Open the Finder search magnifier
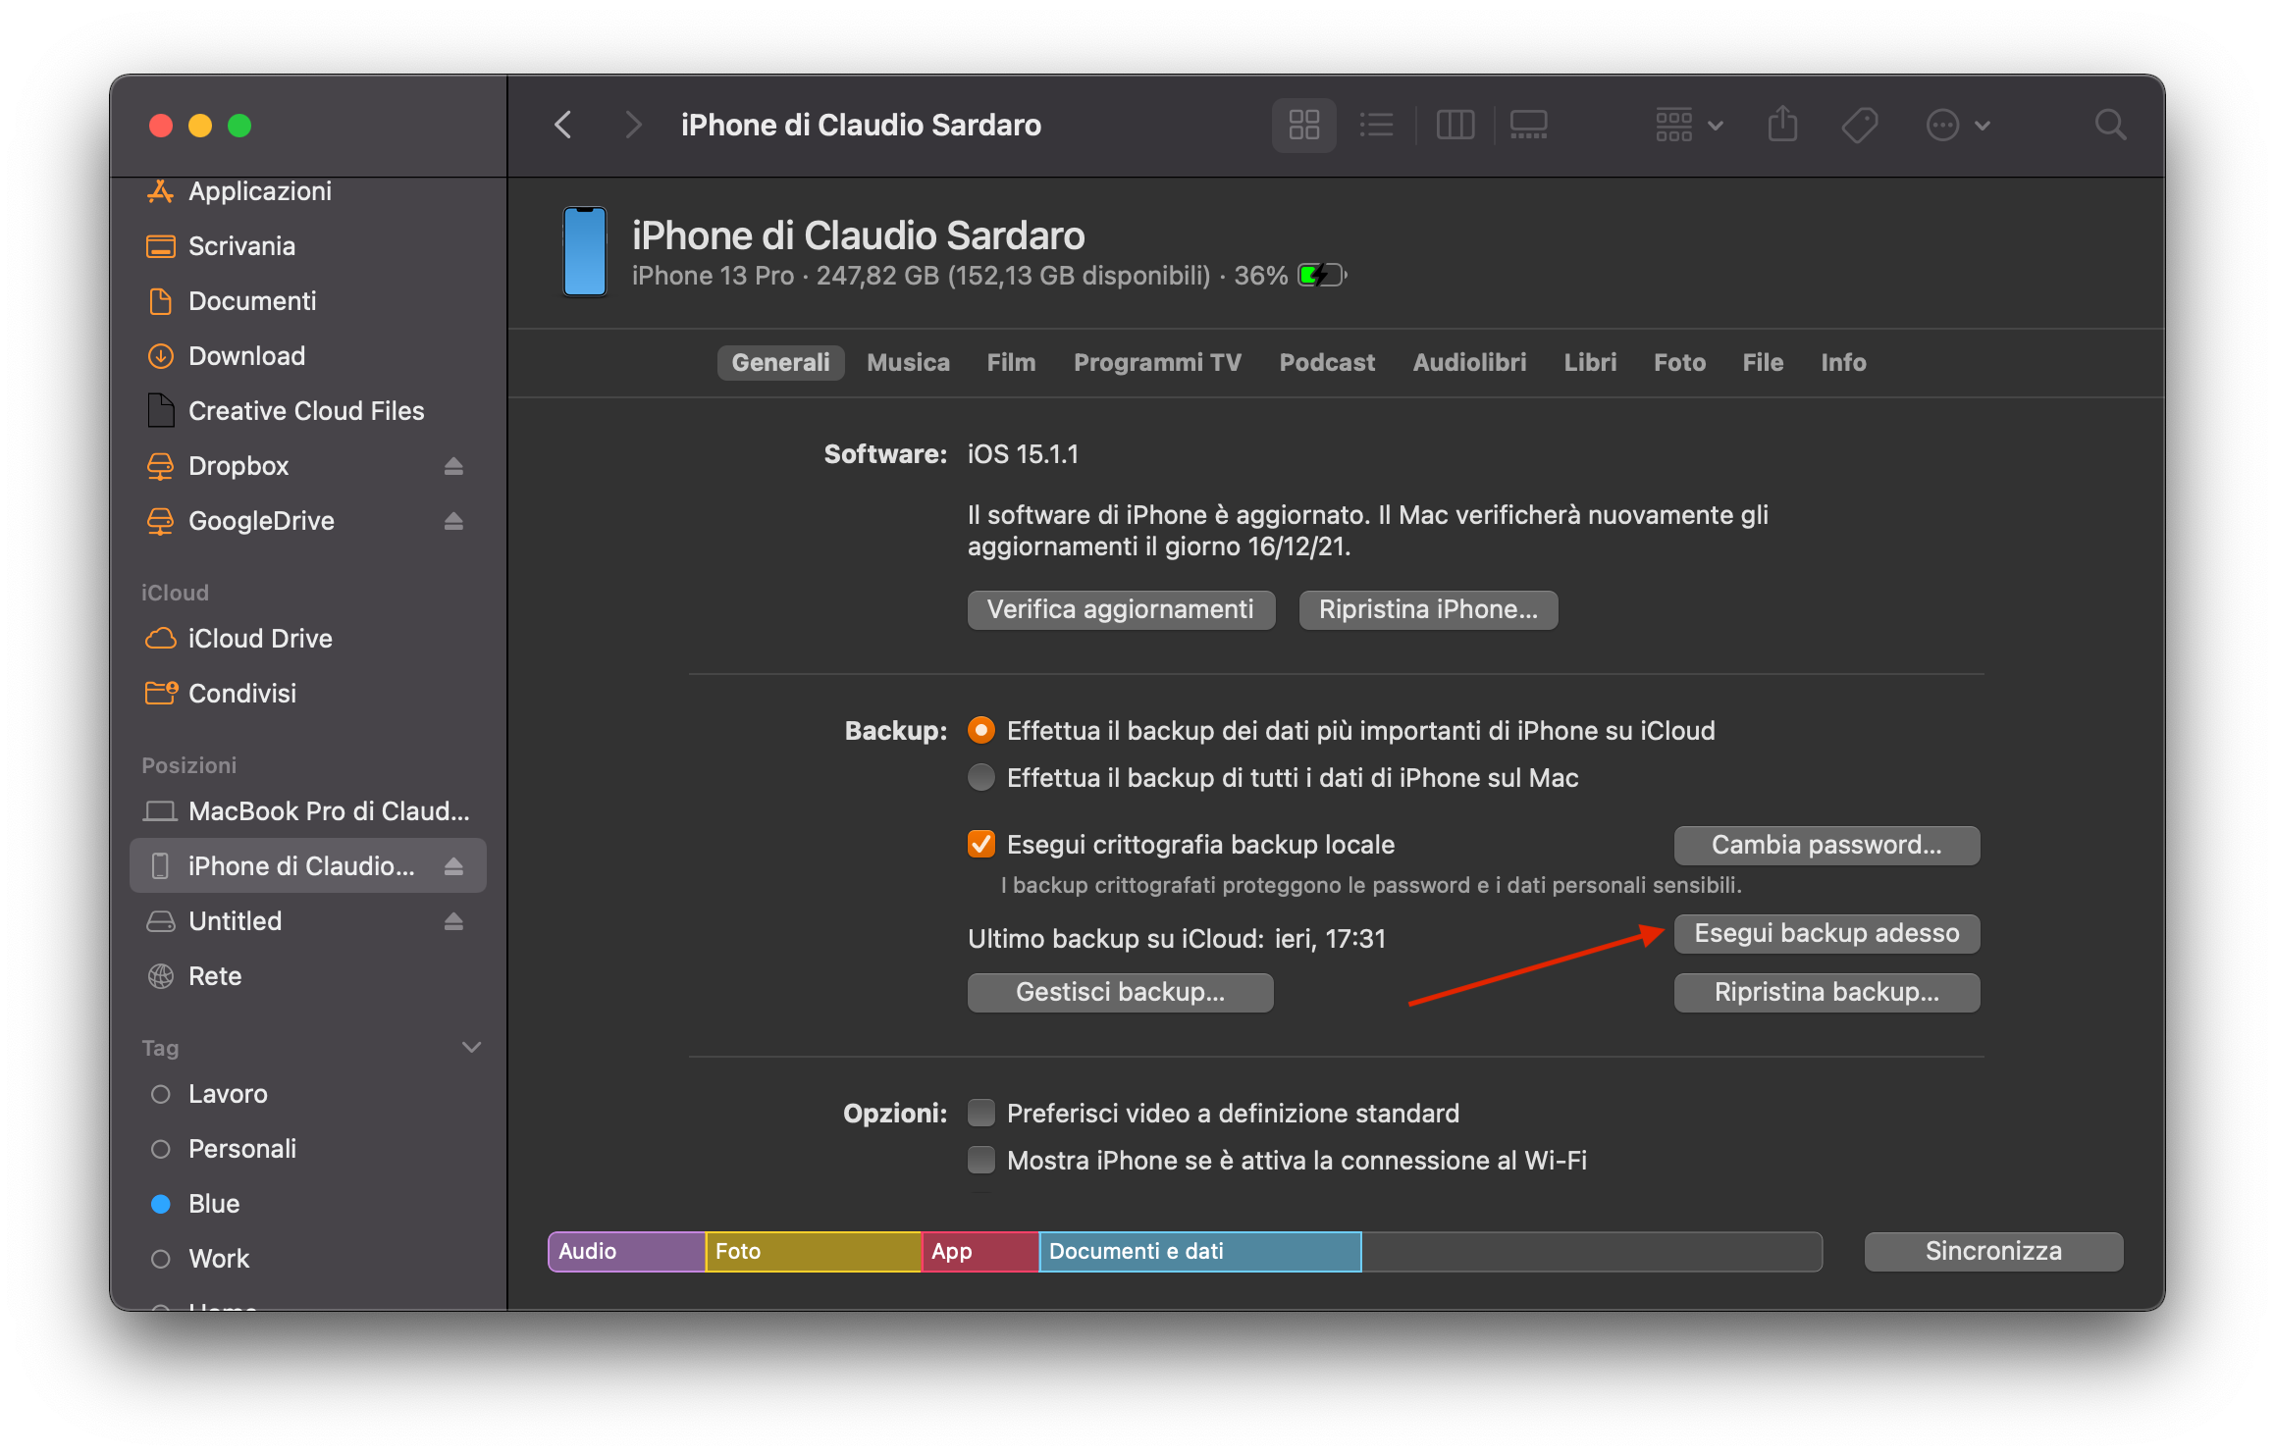This screenshot has height=1456, width=2275. point(2109,125)
